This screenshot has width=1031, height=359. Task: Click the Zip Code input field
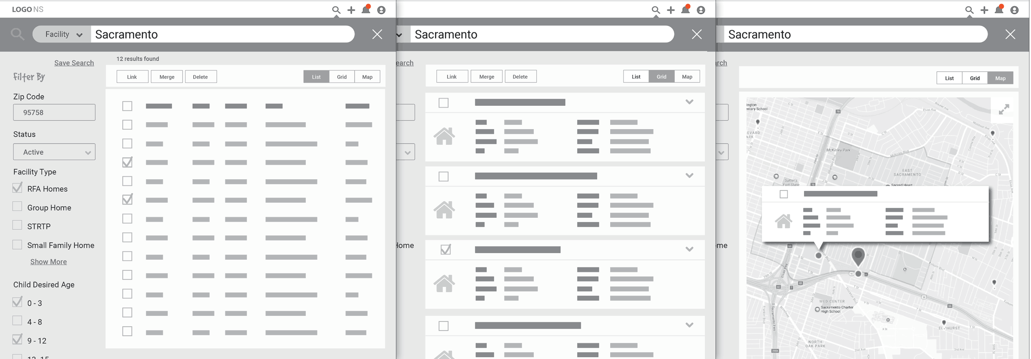54,112
